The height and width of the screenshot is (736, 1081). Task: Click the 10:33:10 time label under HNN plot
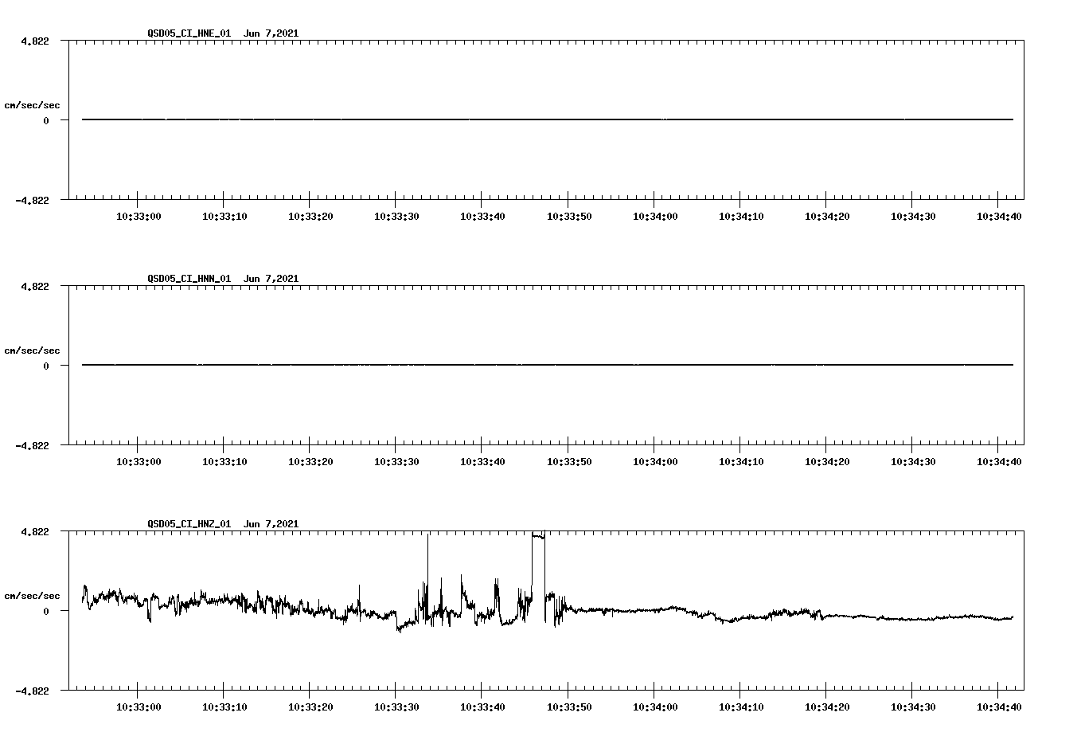coord(224,461)
